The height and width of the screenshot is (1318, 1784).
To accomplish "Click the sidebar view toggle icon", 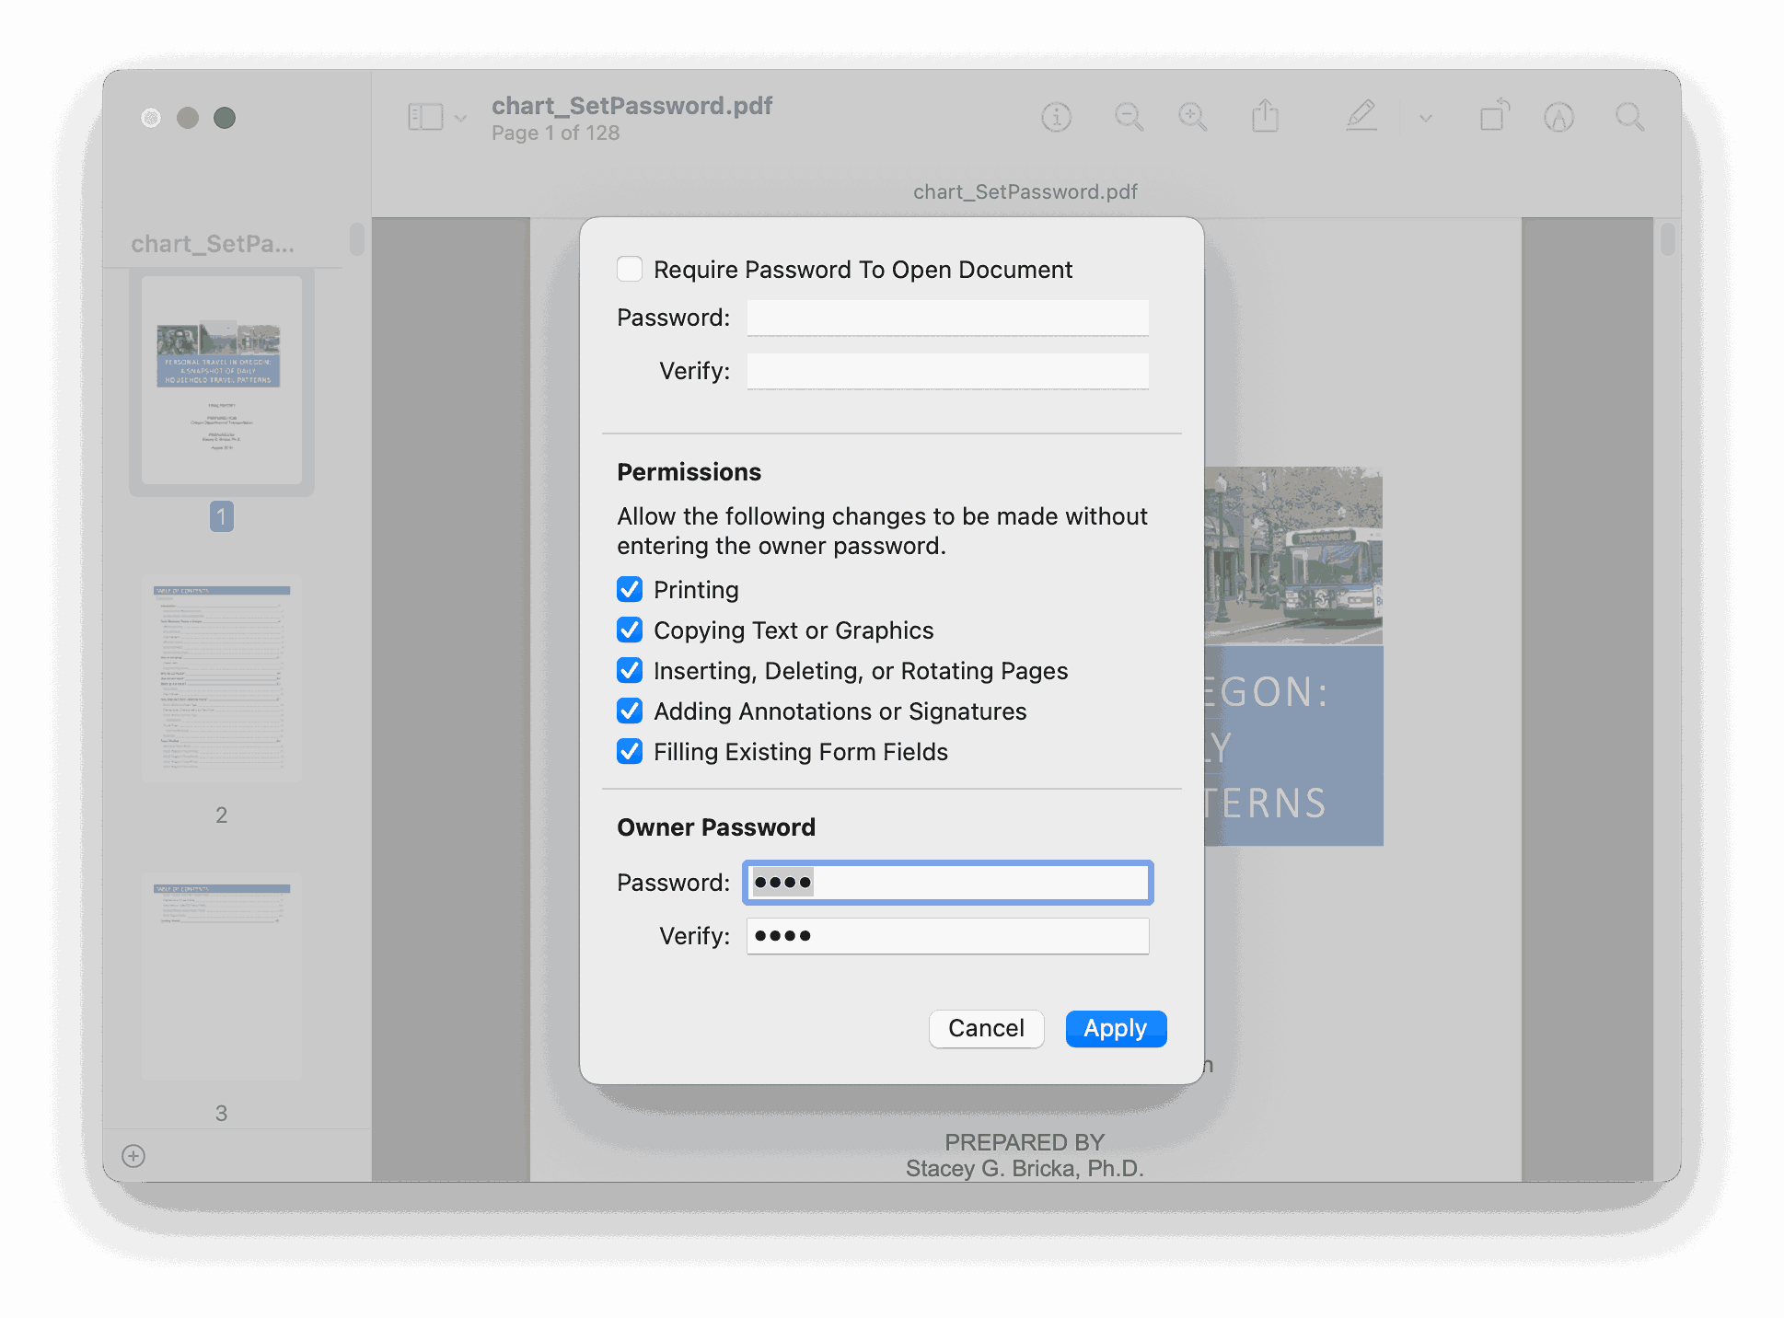I will 425,117.
